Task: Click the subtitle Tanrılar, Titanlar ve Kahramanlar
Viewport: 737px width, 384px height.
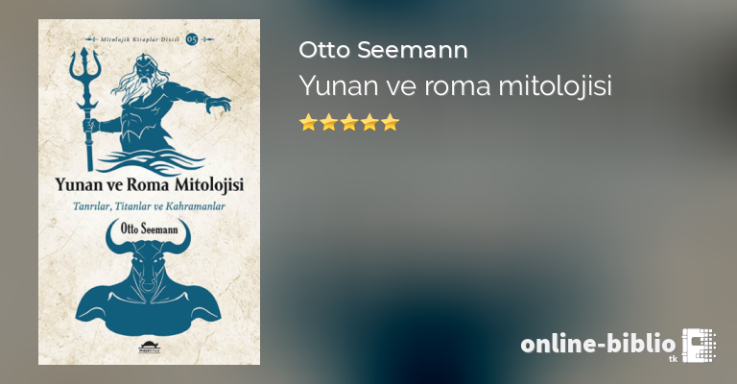Action: point(149,206)
